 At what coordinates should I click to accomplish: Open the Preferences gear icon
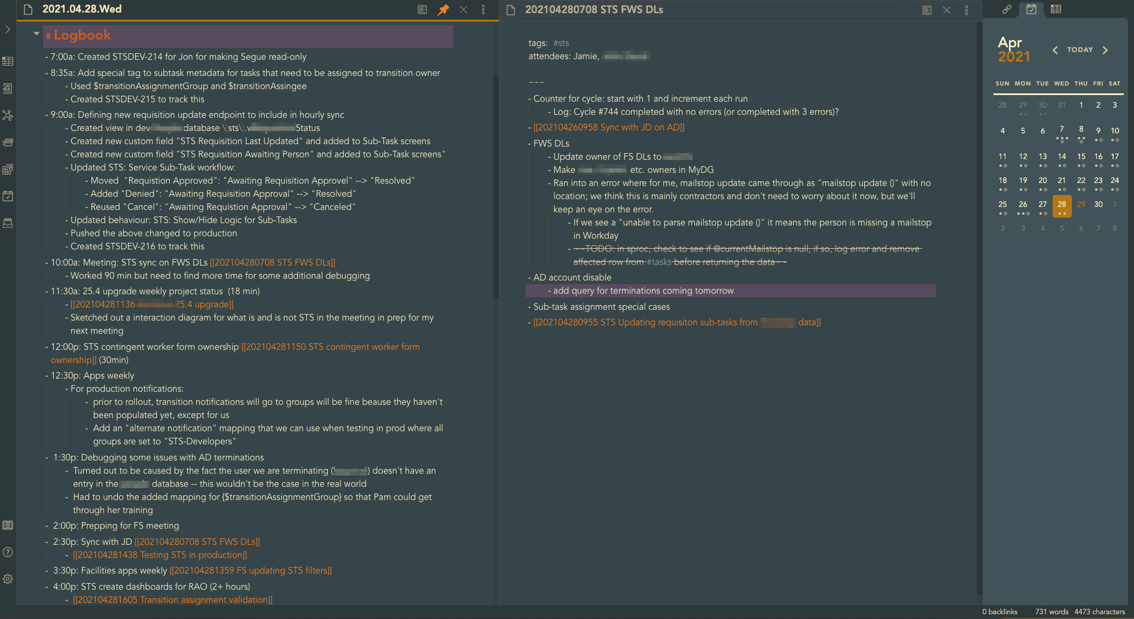click(x=8, y=579)
